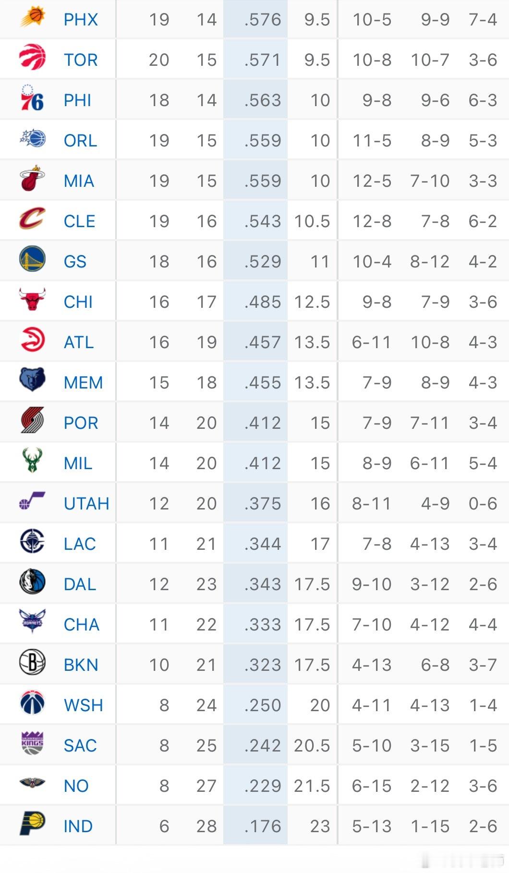The image size is (509, 873).
Task: Click the Miami Heat logo
Action: click(x=31, y=180)
